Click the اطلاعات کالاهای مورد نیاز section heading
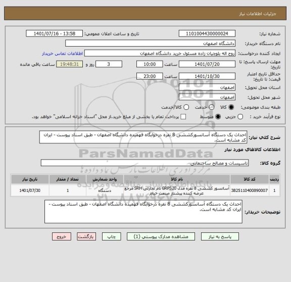Screen dimensions: 291x282 pyautogui.click(x=252, y=150)
